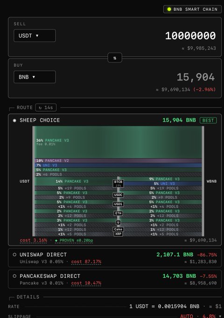Click the cost 3.16% link
This screenshot has height=318, width=224.
(x=34, y=240)
